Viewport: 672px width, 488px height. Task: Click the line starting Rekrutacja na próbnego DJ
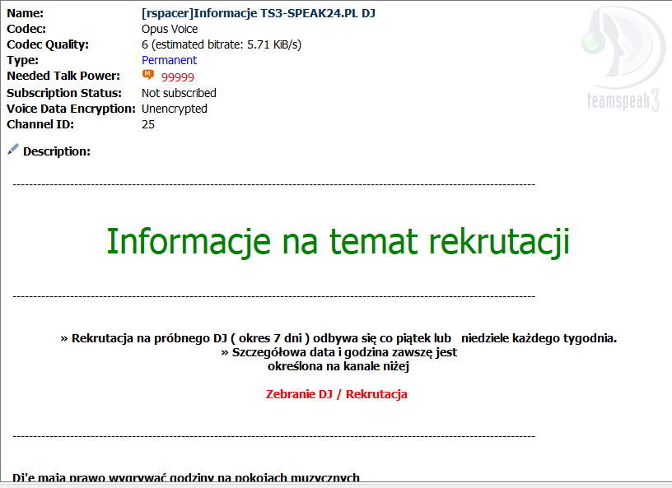pyautogui.click(x=338, y=338)
